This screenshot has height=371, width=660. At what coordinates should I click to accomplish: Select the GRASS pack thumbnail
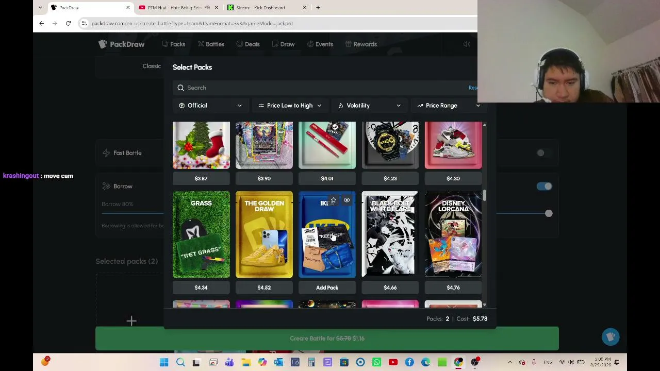201,234
